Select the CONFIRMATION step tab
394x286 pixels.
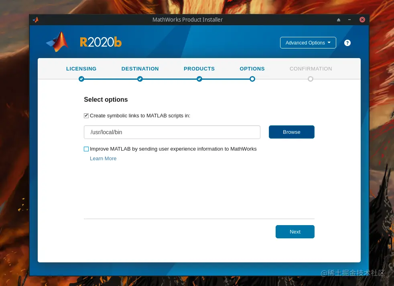click(311, 69)
